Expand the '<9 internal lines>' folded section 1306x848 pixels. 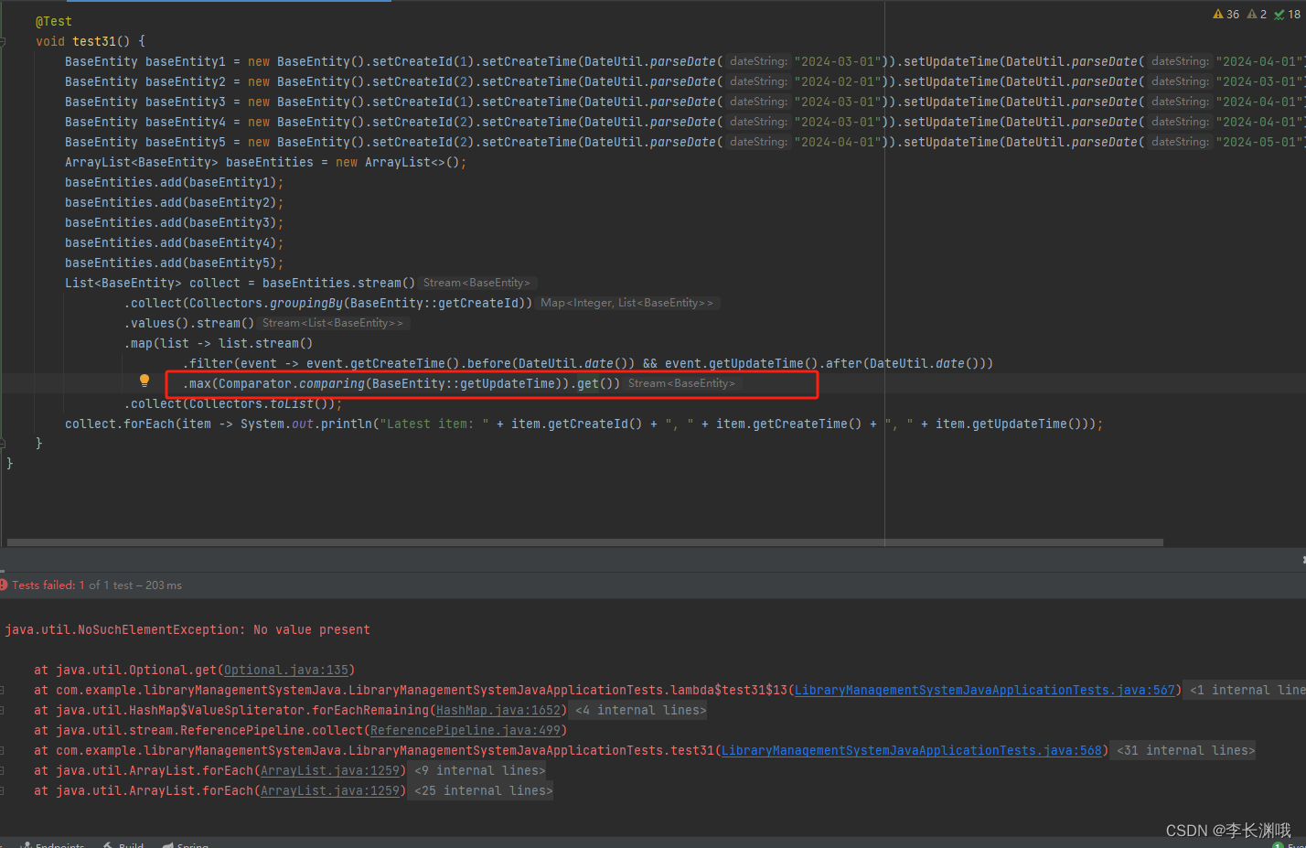(x=480, y=770)
